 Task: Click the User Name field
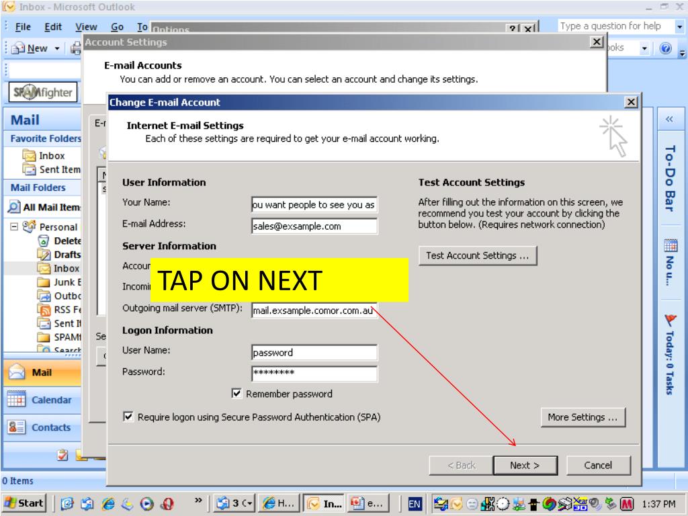tap(314, 352)
